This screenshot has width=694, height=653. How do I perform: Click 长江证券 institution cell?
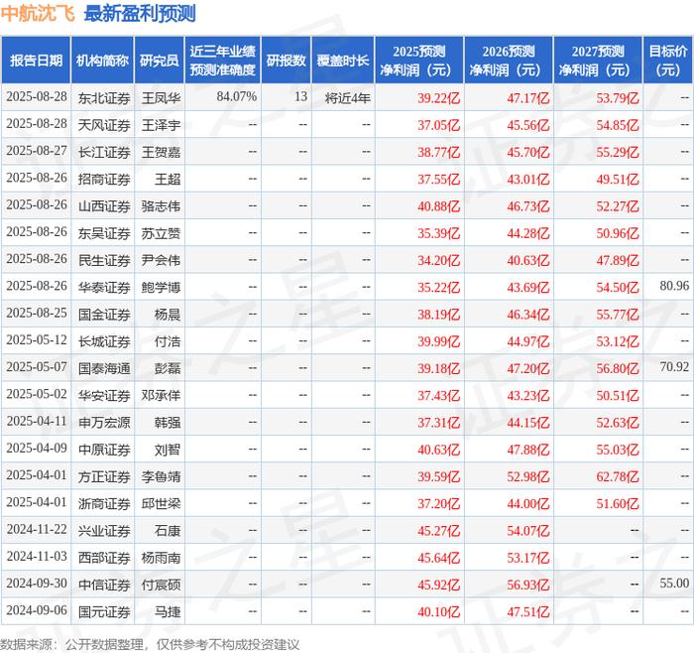(104, 152)
